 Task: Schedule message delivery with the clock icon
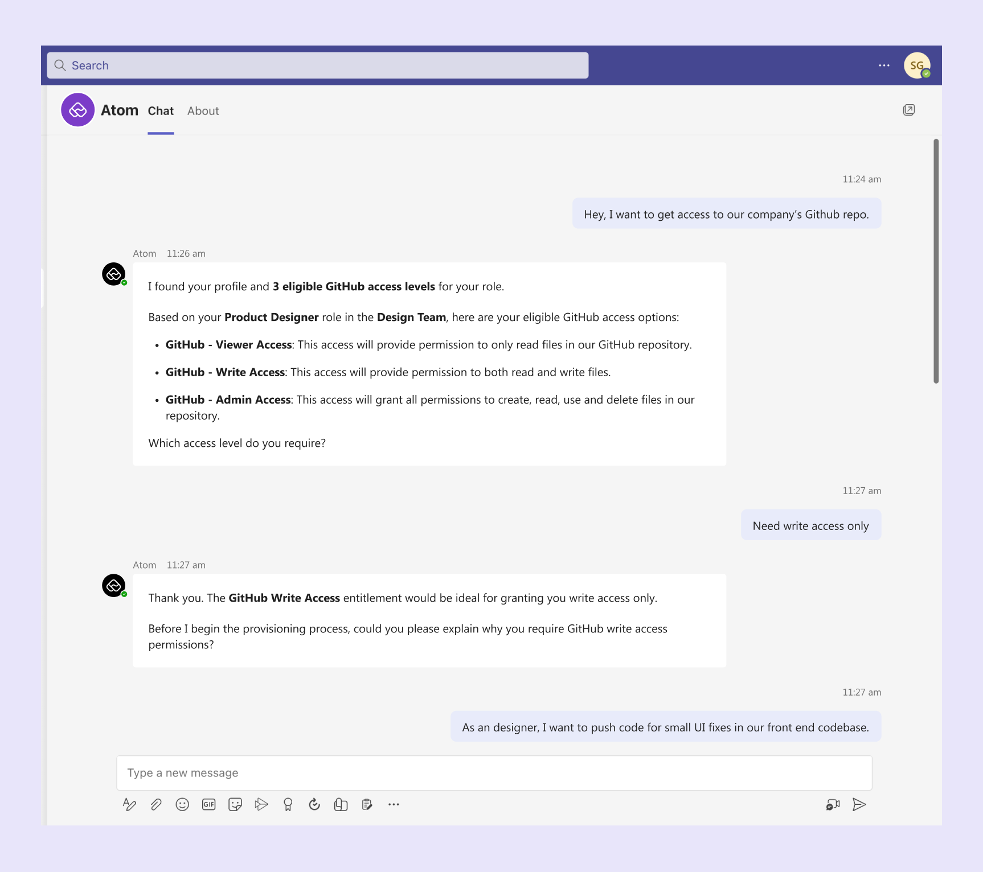[314, 804]
